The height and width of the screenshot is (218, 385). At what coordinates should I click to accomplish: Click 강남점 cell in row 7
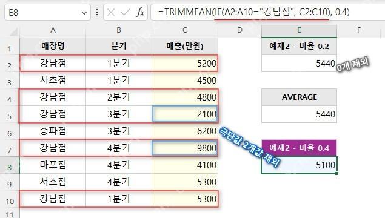53,148
